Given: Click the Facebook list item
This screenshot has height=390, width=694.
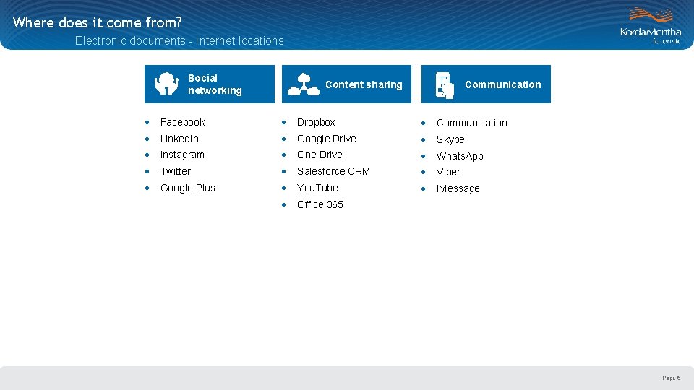Looking at the screenshot, I should (x=182, y=122).
